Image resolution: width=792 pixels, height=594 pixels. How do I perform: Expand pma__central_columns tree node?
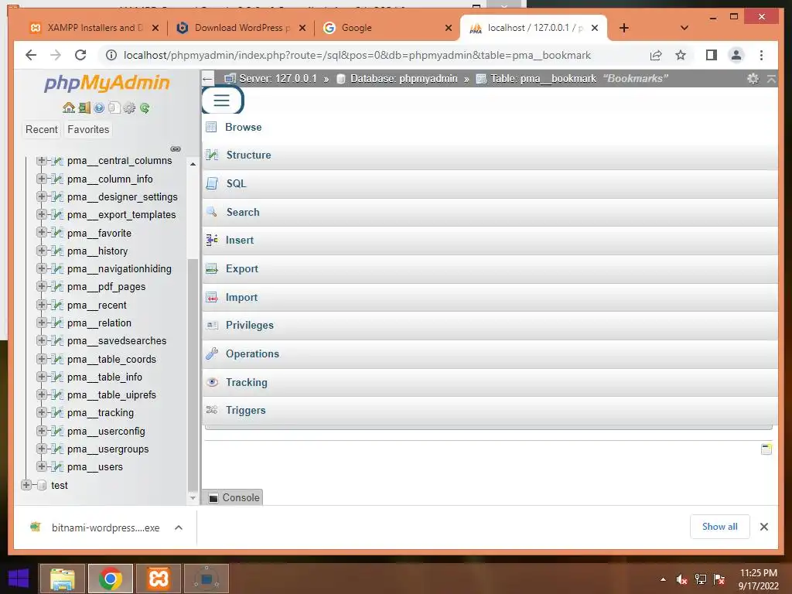coord(42,161)
